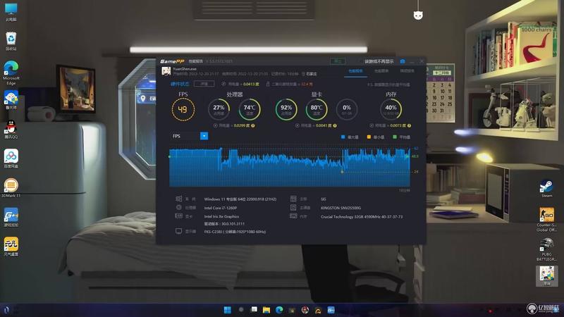This screenshot has width=564, height=317.
Task: Click the Windows logo icon in system info row
Action: pyautogui.click(x=179, y=199)
